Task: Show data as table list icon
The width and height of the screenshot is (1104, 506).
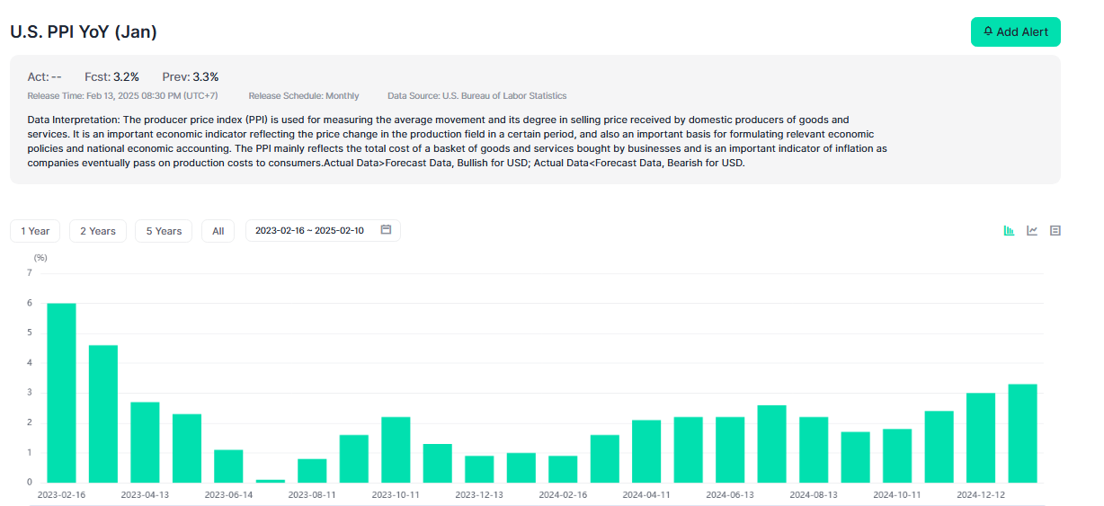Action: click(x=1055, y=231)
